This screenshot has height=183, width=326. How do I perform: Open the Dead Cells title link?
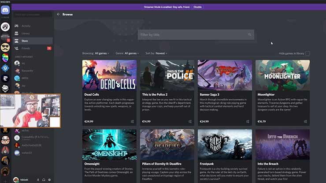click(x=92, y=94)
